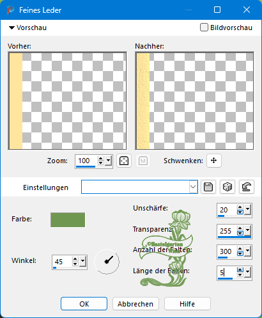Image resolution: width=262 pixels, height=318 pixels.
Task: Open the Zoom value dropdown arrow
Action: [x=108, y=161]
